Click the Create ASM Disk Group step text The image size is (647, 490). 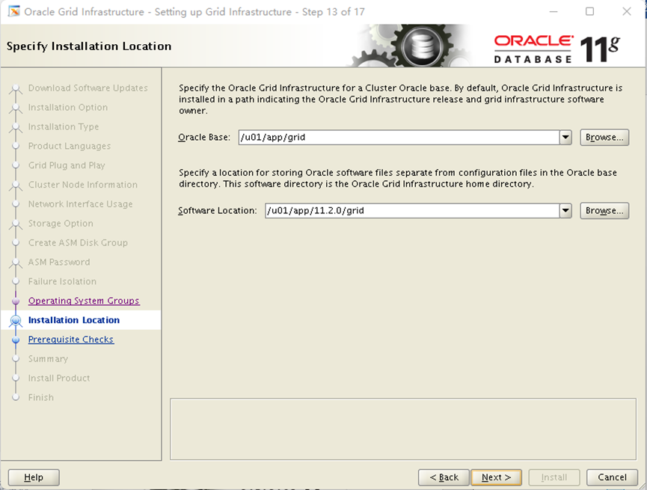coord(78,242)
